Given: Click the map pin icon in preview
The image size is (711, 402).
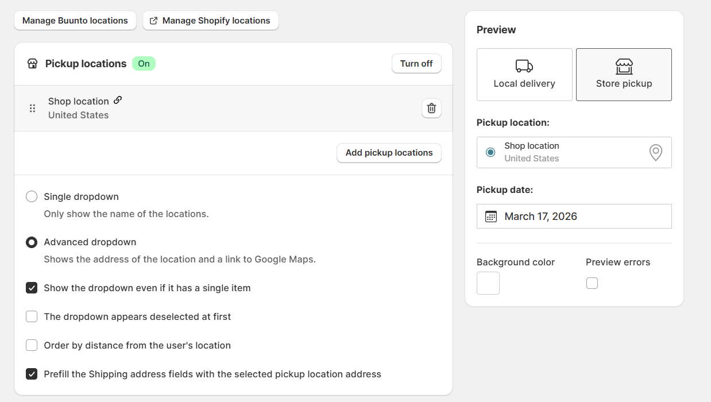Looking at the screenshot, I should (x=655, y=152).
